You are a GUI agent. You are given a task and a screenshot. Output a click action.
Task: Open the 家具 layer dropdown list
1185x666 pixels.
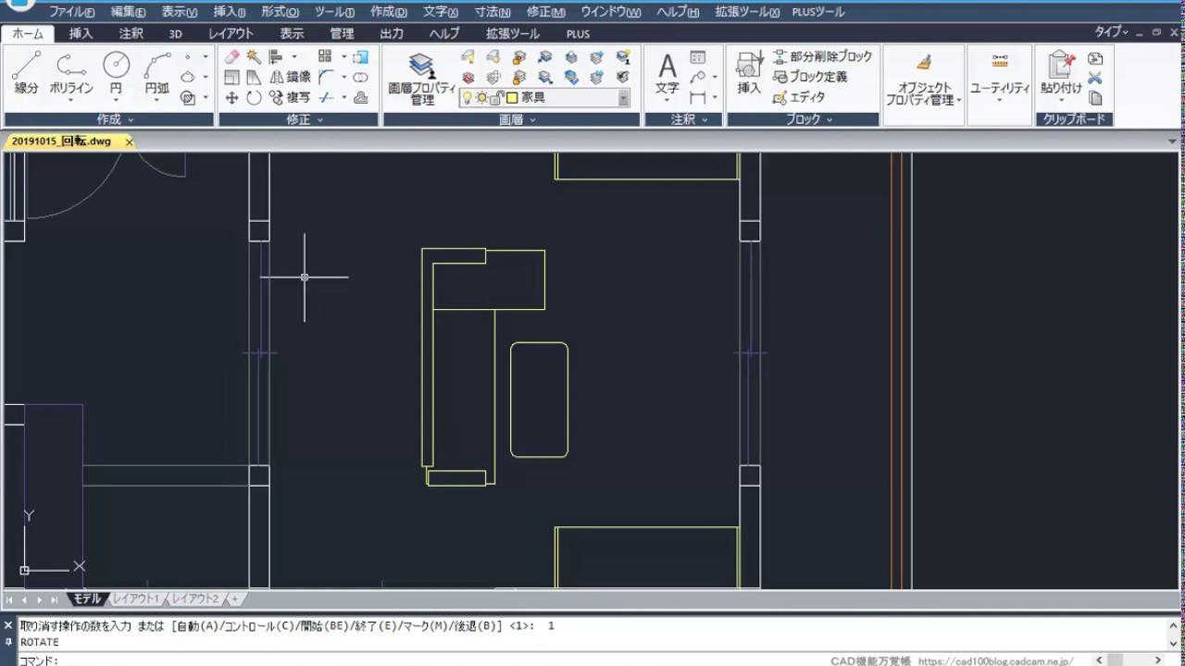623,98
